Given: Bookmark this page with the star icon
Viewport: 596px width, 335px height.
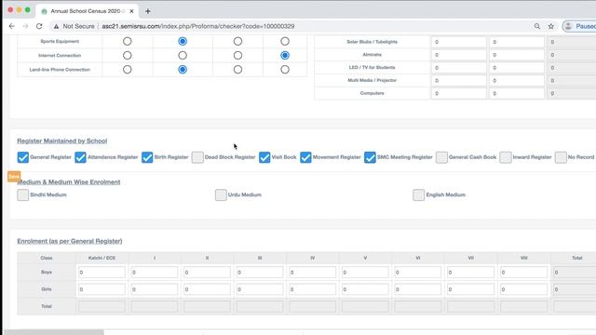Looking at the screenshot, I should pyautogui.click(x=551, y=26).
